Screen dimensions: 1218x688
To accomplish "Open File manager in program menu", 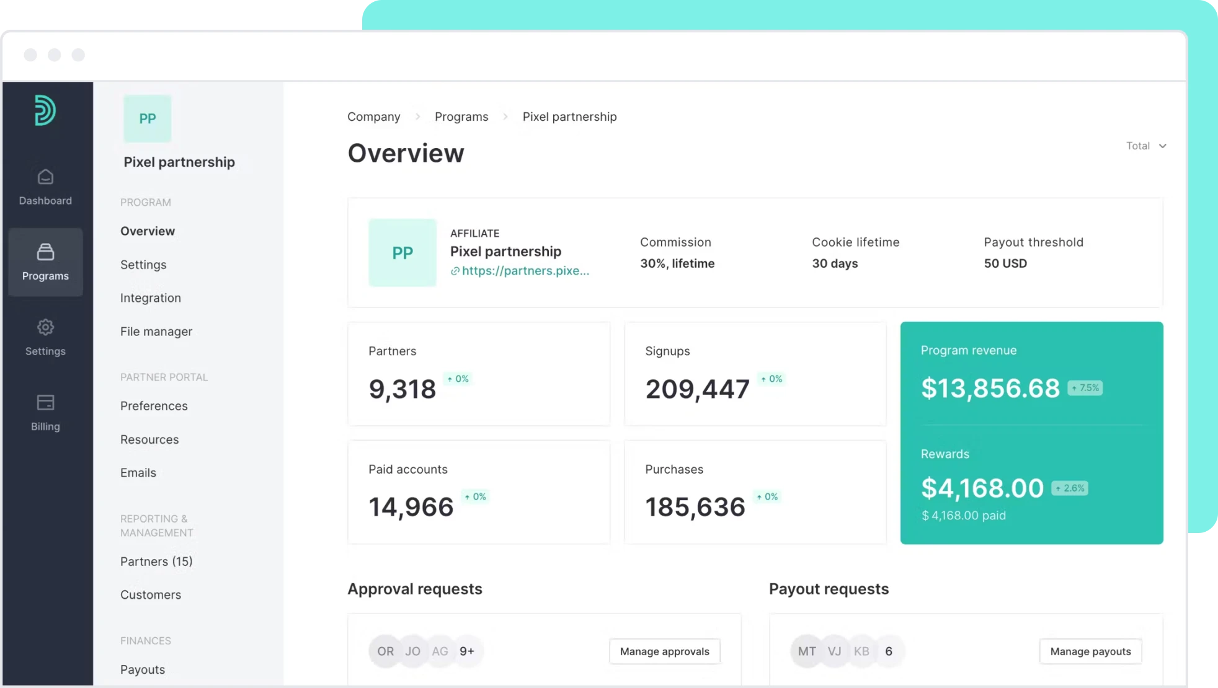I will [x=156, y=332].
